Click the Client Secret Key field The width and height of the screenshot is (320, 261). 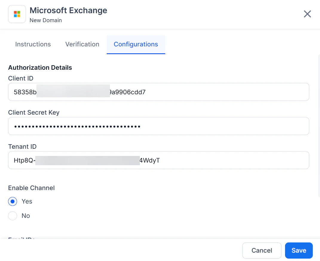coord(158,126)
